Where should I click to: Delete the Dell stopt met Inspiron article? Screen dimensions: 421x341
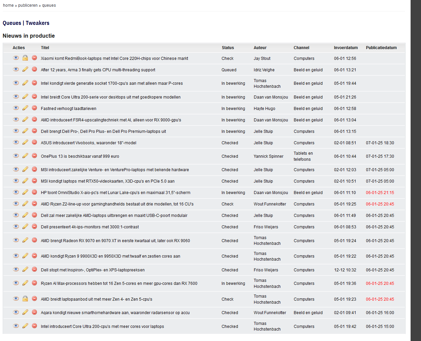tap(34, 269)
